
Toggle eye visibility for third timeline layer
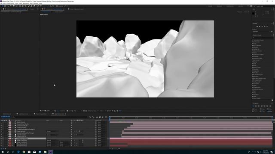coord(1,126)
